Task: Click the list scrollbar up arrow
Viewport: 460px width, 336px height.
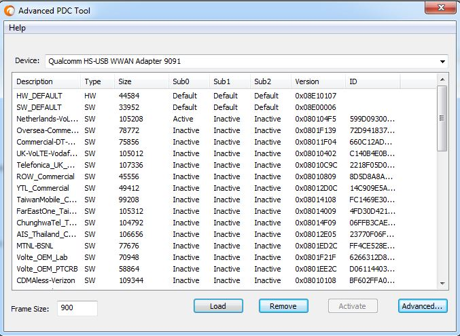Action: coord(442,79)
